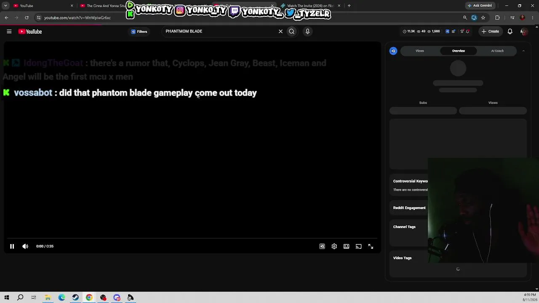This screenshot has width=539, height=303.
Task: Install app icon in address bar
Action: click(474, 18)
